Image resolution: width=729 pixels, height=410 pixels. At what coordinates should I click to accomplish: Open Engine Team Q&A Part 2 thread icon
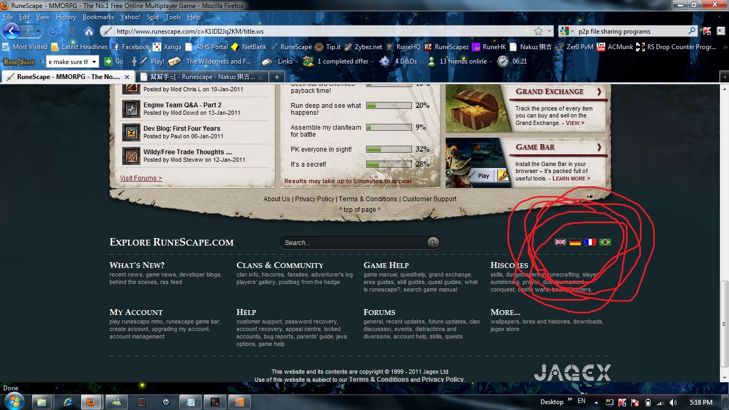tap(131, 109)
